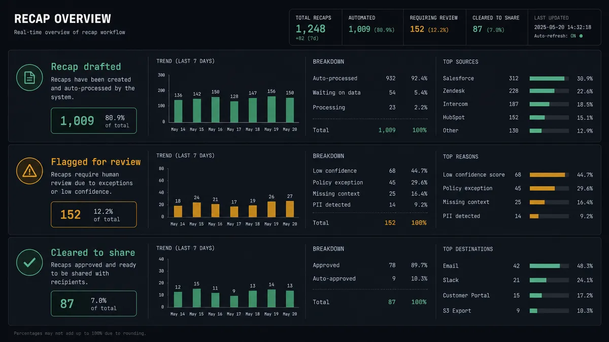
Task: Click the Email destination label
Action: coord(451,266)
